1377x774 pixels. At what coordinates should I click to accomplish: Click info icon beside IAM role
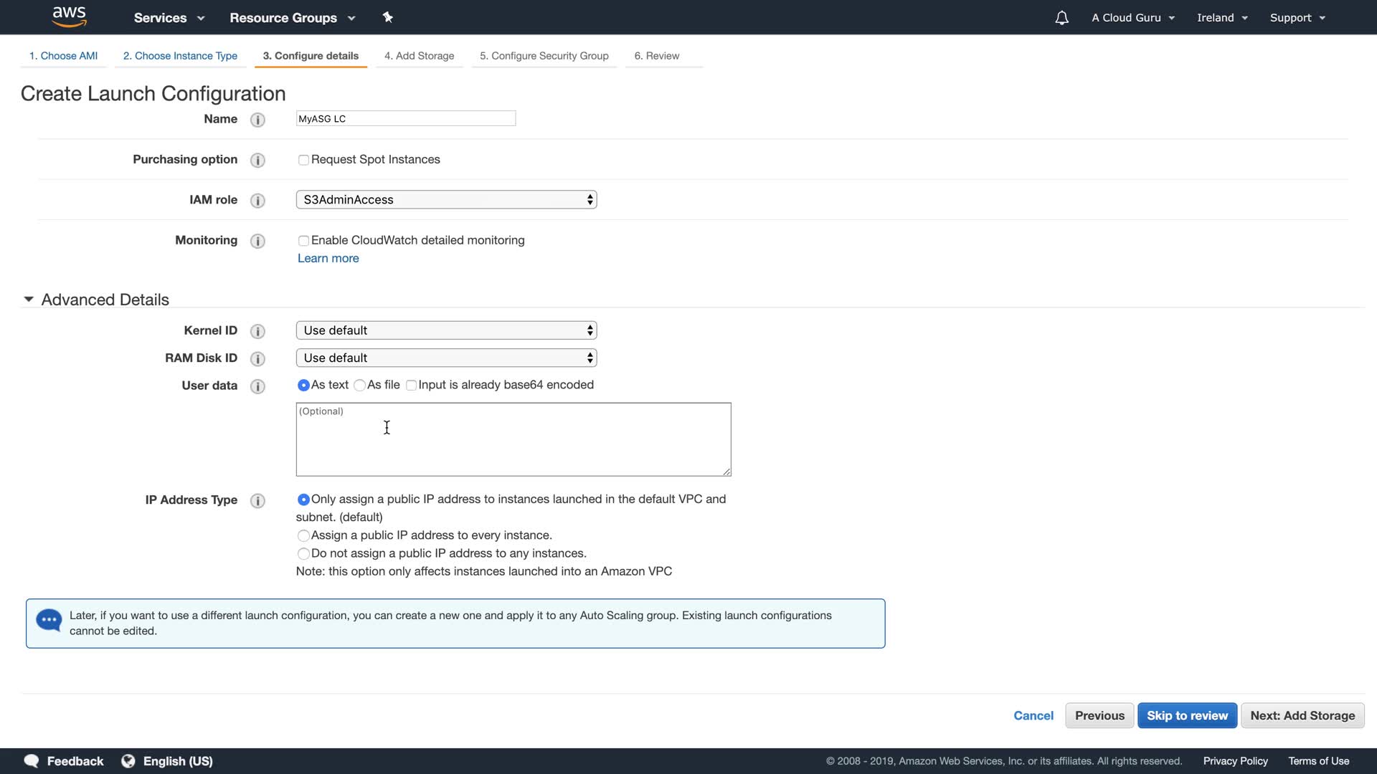pyautogui.click(x=257, y=201)
